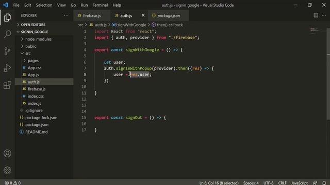The width and height of the screenshot is (330, 185).
Task: Click signInWithPopup in line 7
Action: [x=134, y=68]
